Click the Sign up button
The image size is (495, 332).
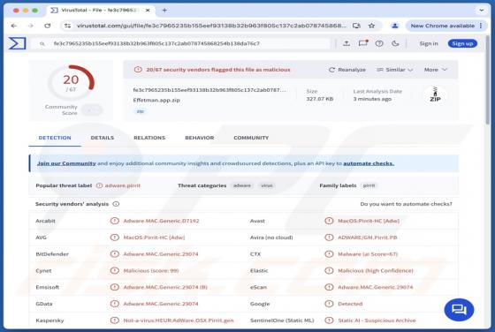(x=462, y=43)
